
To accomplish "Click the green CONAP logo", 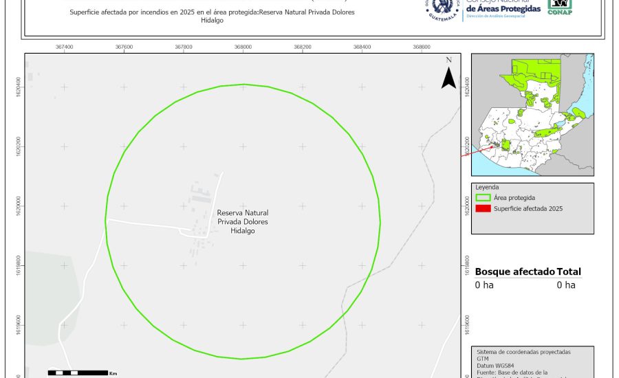I will pos(560,6).
